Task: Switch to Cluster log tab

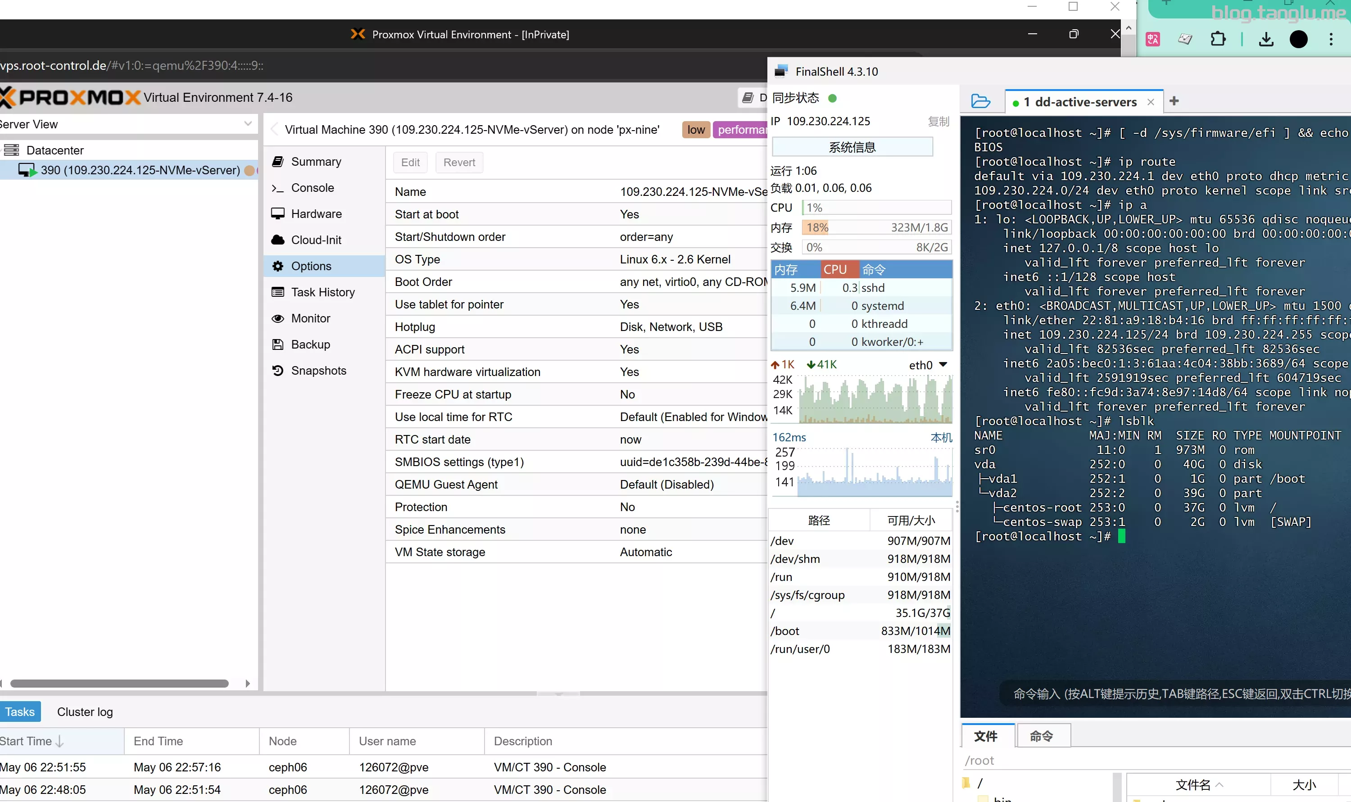Action: (85, 712)
